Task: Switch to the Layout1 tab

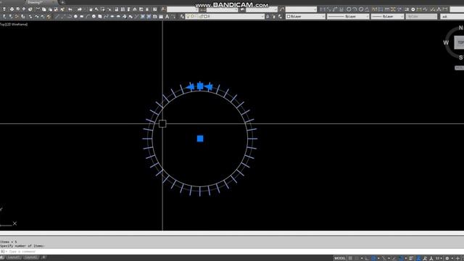Action: (x=14, y=258)
